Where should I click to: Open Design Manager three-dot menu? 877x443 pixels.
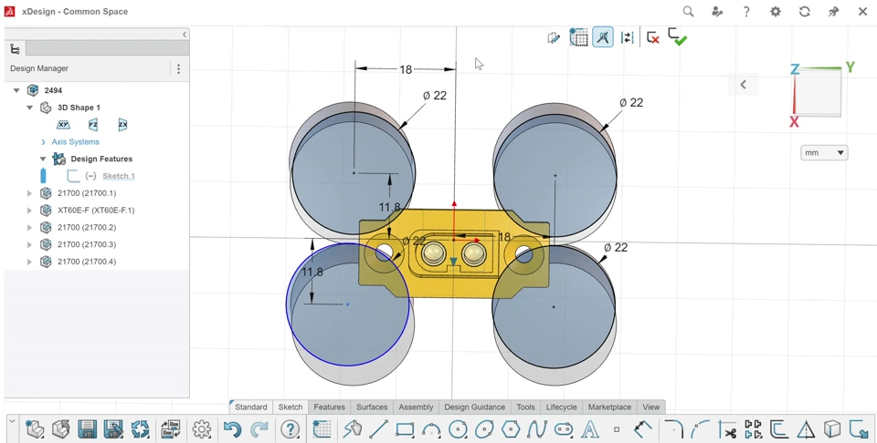[178, 68]
